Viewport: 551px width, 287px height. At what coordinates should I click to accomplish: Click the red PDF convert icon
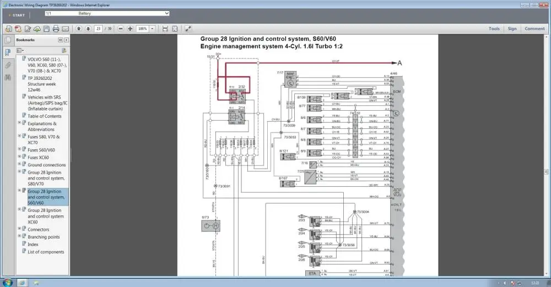(18, 29)
